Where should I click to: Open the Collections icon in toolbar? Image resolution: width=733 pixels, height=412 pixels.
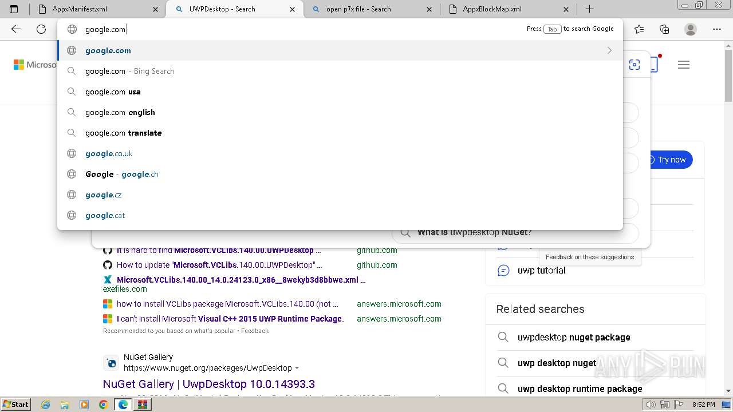[x=664, y=29]
